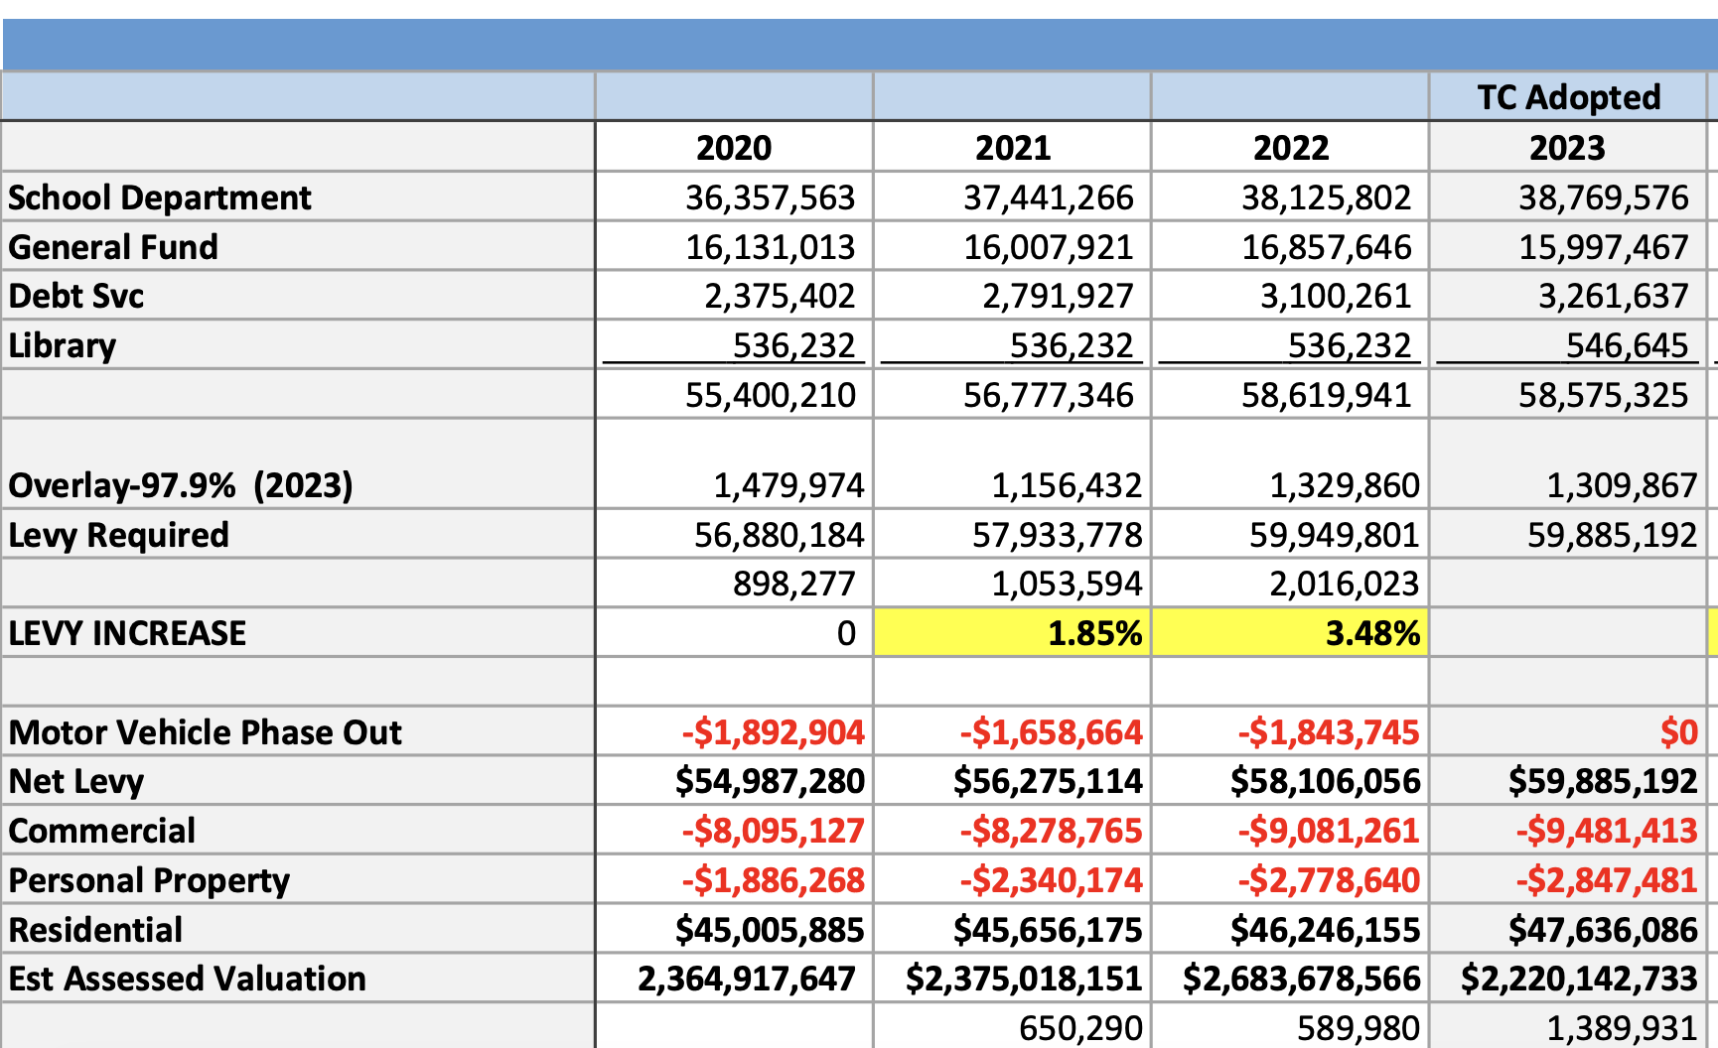Select the Library value for 2023
The width and height of the screenshot is (1718, 1048).
click(1626, 345)
